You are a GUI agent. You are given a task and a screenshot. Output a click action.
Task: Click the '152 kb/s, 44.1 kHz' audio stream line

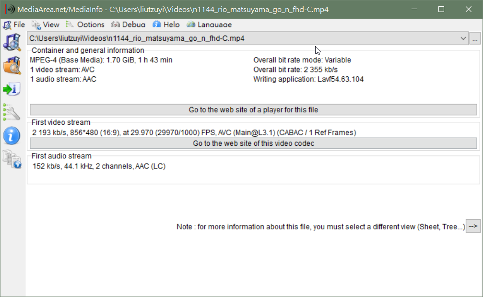pos(99,166)
